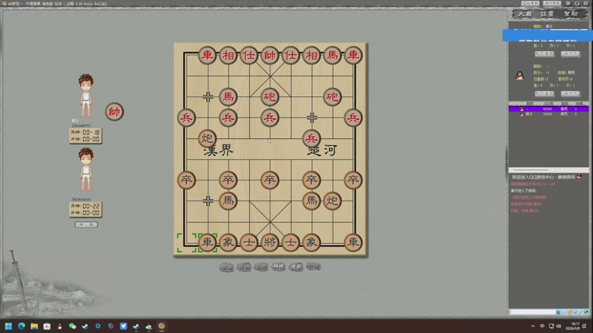Select the red 馬 horse above the red soldiers
593x333 pixels.
pos(228,97)
